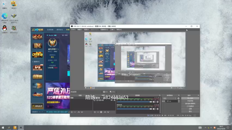Remove the selected source with the minus icon
232x130 pixels.
[98, 112]
